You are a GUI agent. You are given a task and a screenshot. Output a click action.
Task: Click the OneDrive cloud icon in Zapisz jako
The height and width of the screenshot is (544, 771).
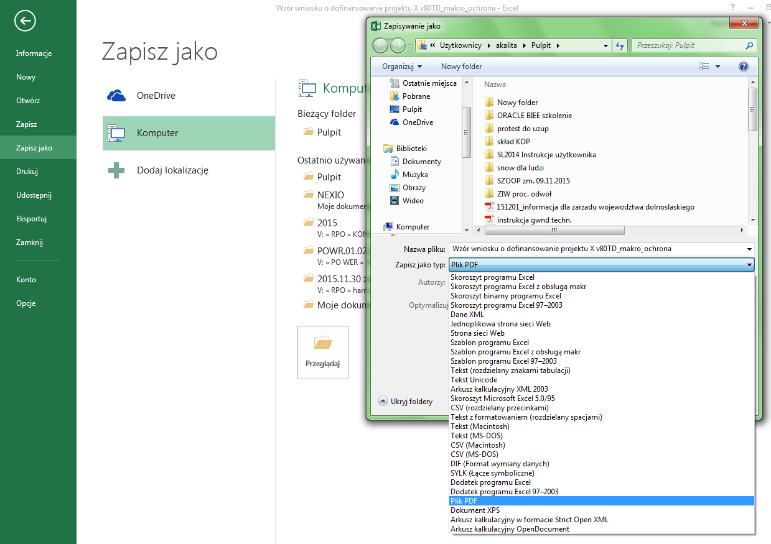tap(116, 95)
